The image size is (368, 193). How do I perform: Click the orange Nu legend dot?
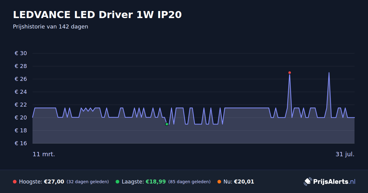coord(219,182)
